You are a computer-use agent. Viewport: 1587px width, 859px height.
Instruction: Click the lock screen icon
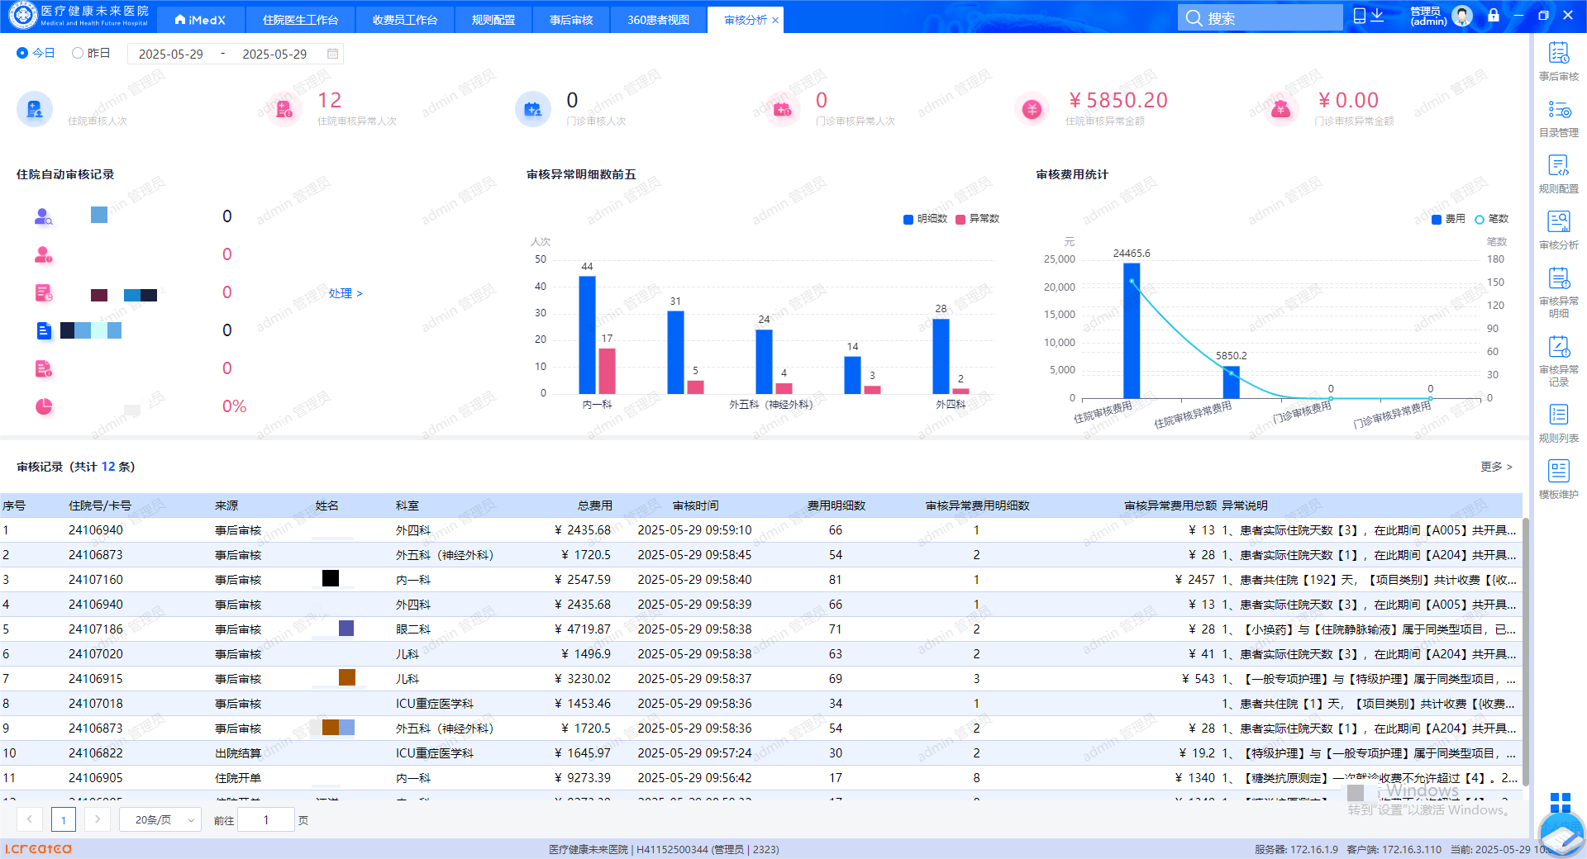pyautogui.click(x=1493, y=15)
